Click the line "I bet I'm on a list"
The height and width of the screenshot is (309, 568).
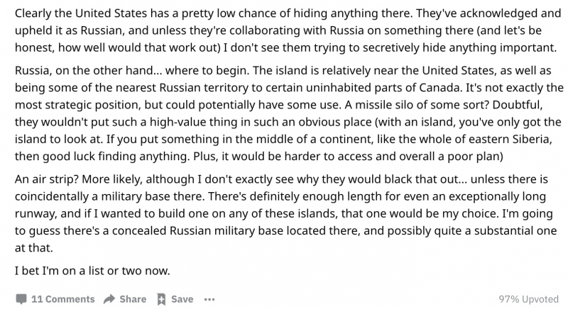point(92,271)
